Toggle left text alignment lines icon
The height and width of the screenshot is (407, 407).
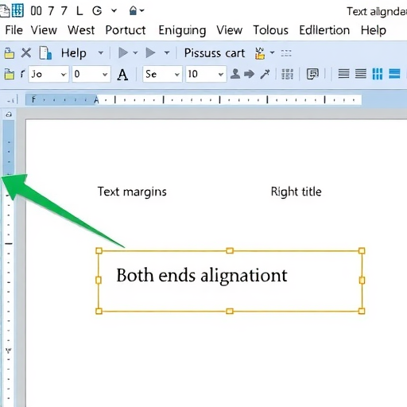point(343,74)
